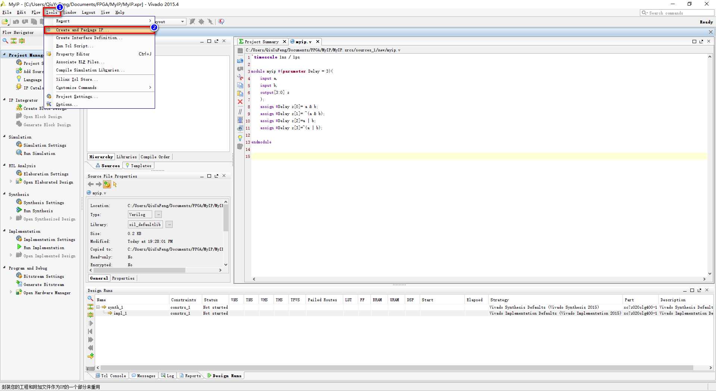Choose Run Tcl Script from Tools menu
Screen dimensions: 716x391
point(100,46)
